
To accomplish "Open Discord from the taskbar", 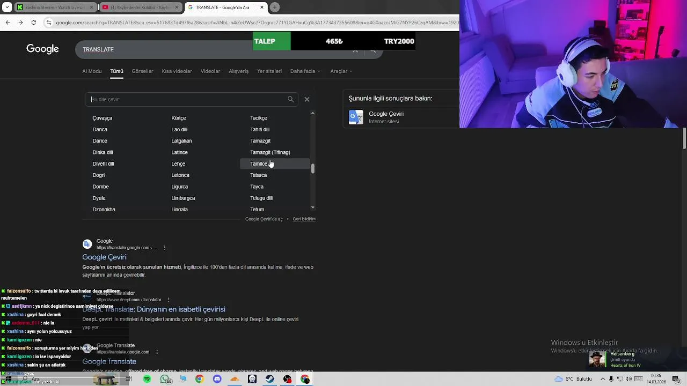I will [217, 379].
